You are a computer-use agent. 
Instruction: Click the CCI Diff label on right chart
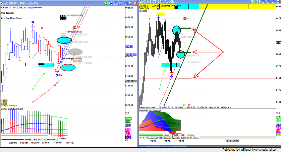(143, 11)
